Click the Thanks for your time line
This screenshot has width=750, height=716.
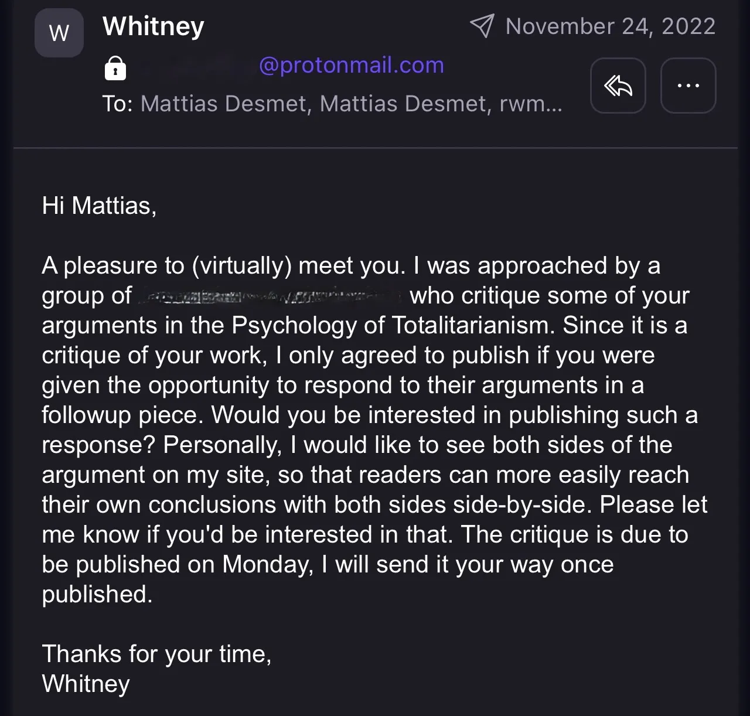tap(156, 654)
